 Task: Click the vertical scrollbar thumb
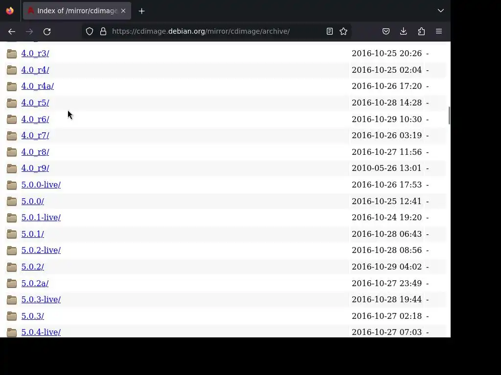pos(449,115)
